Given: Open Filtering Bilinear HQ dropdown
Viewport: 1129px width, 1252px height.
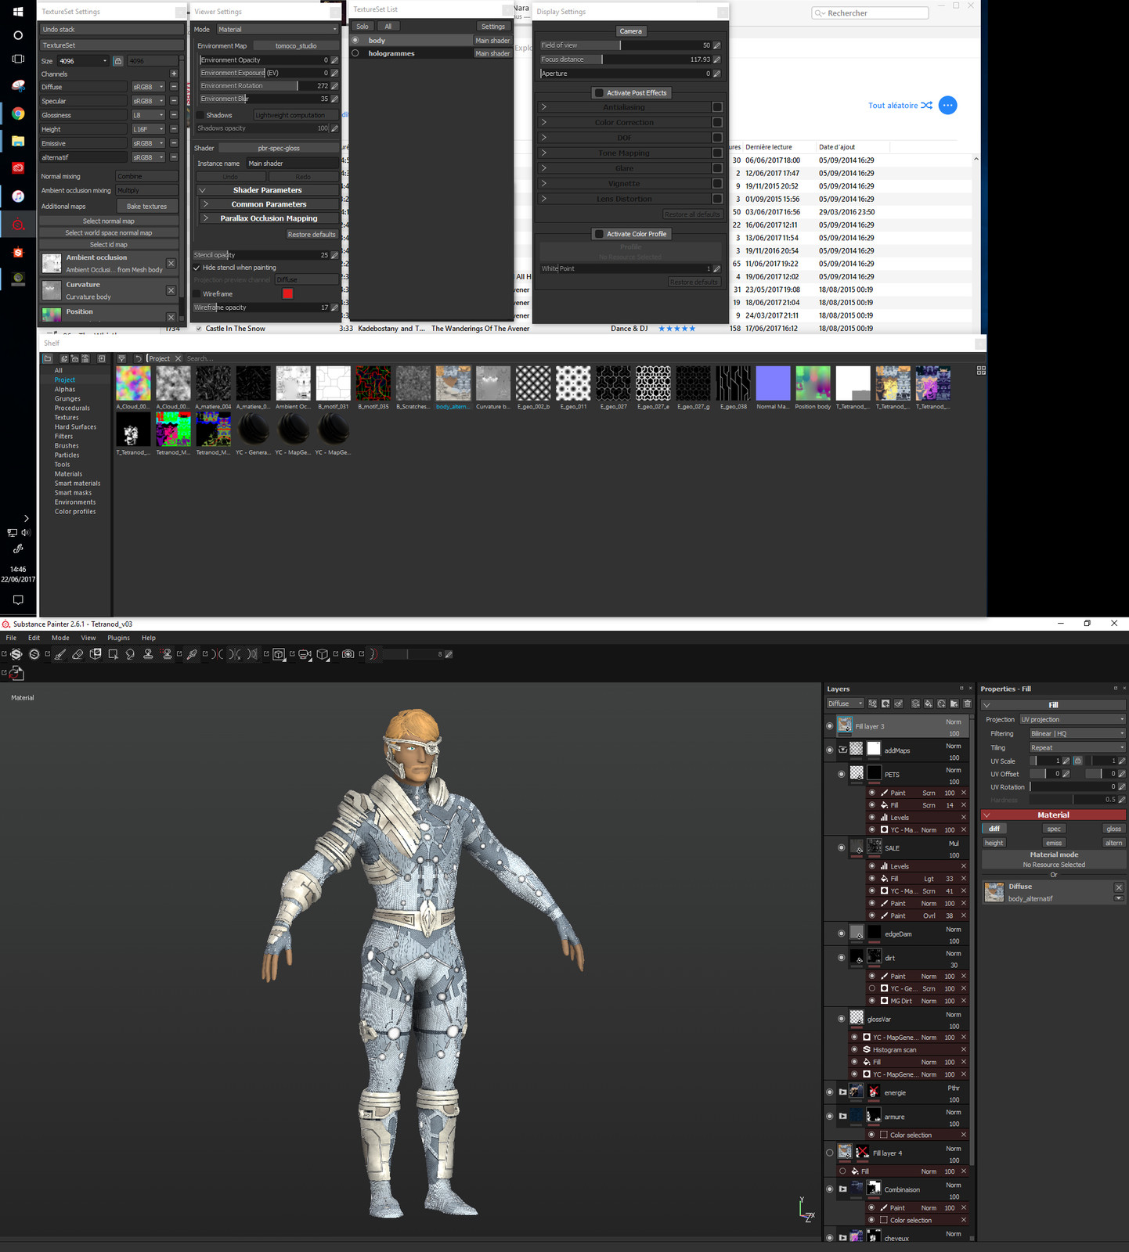Looking at the screenshot, I should point(1077,733).
